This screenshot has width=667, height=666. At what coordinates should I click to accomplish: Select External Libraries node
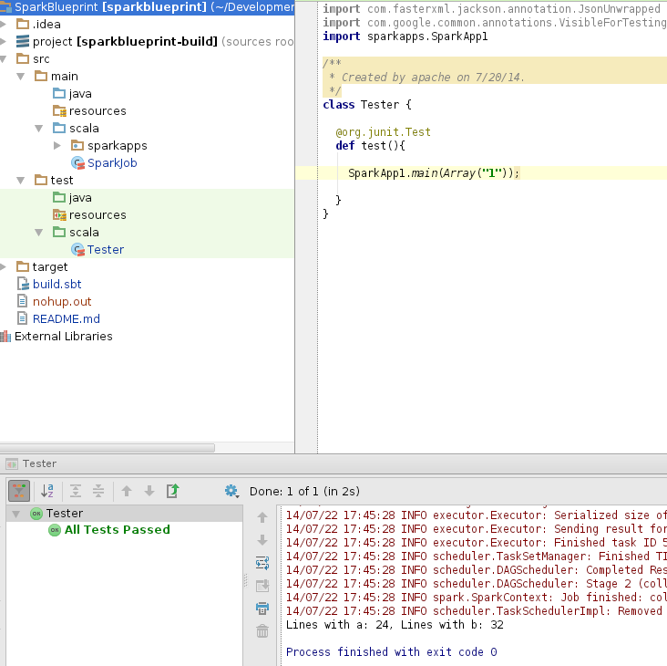(64, 337)
